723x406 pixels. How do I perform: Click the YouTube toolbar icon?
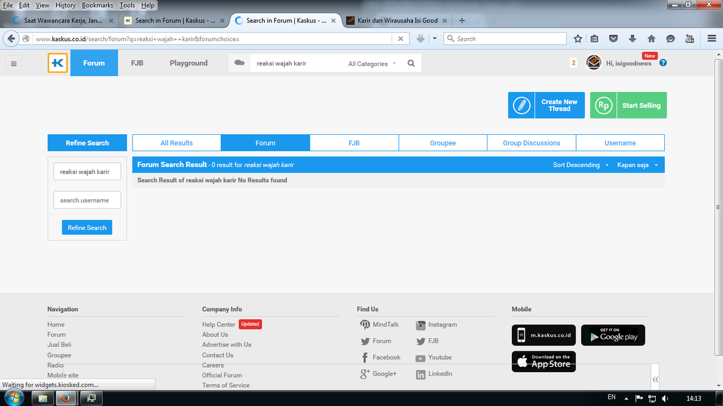690,39
